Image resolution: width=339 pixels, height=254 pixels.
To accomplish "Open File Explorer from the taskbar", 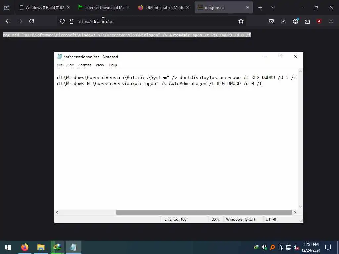I will point(41,247).
